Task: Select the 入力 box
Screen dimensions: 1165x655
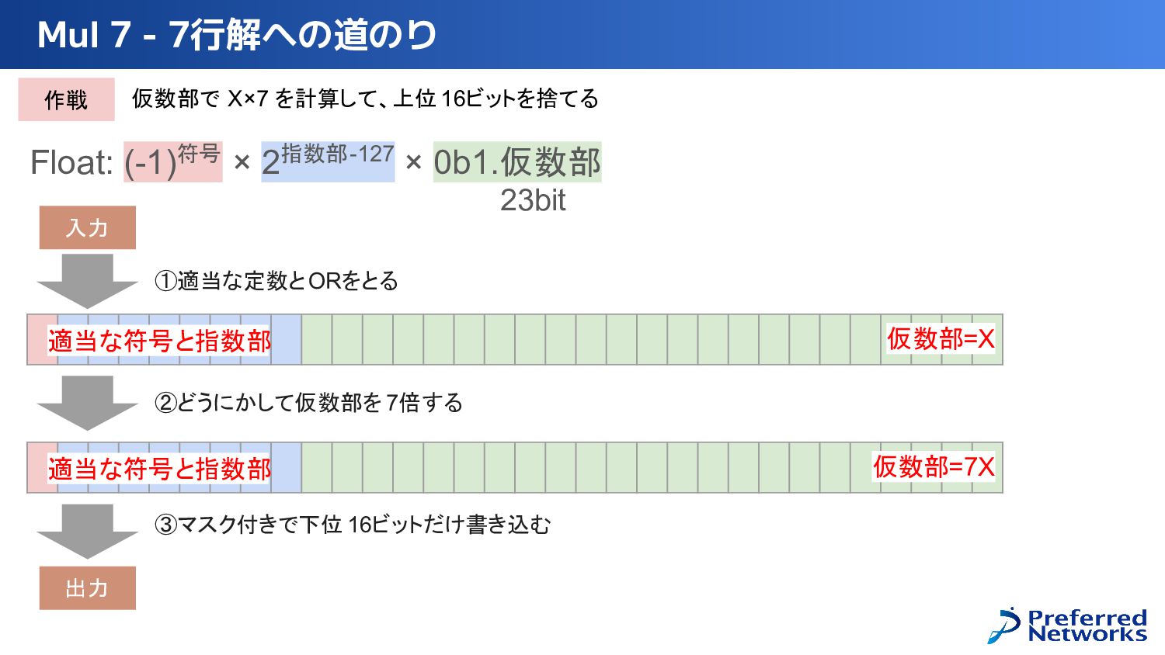Action: [88, 227]
